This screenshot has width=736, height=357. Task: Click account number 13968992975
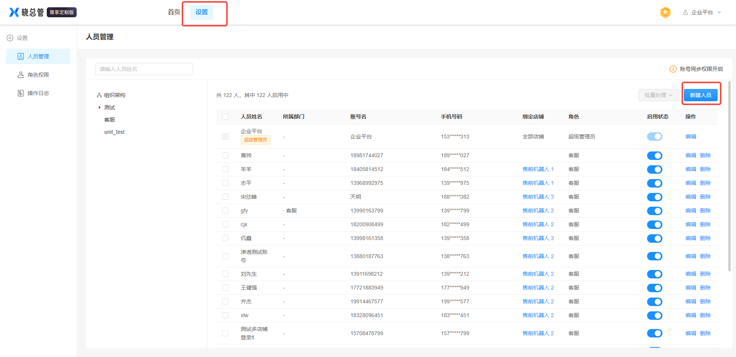(367, 183)
